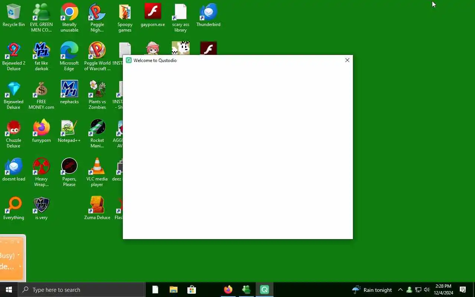Open the Chrome shortcut named literally unusable
The image size is (475, 297).
tap(69, 18)
